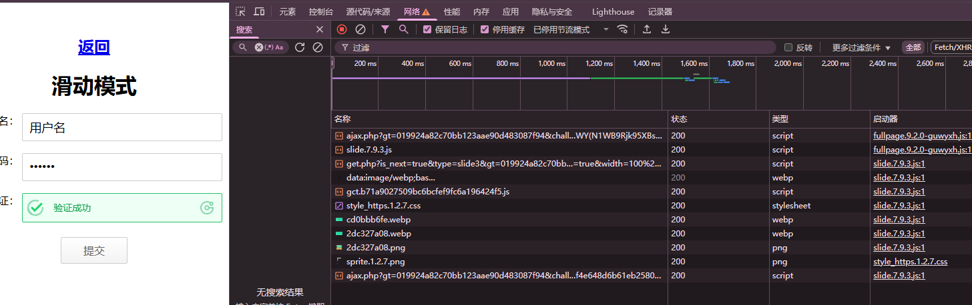Open the 已停用节流模式 throttling dropdown
Image resolution: width=972 pixels, height=305 pixels.
(x=571, y=29)
